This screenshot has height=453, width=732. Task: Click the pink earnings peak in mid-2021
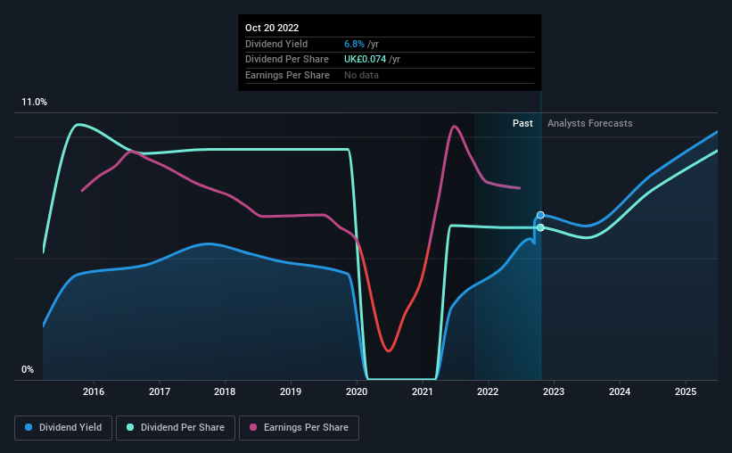tap(454, 126)
